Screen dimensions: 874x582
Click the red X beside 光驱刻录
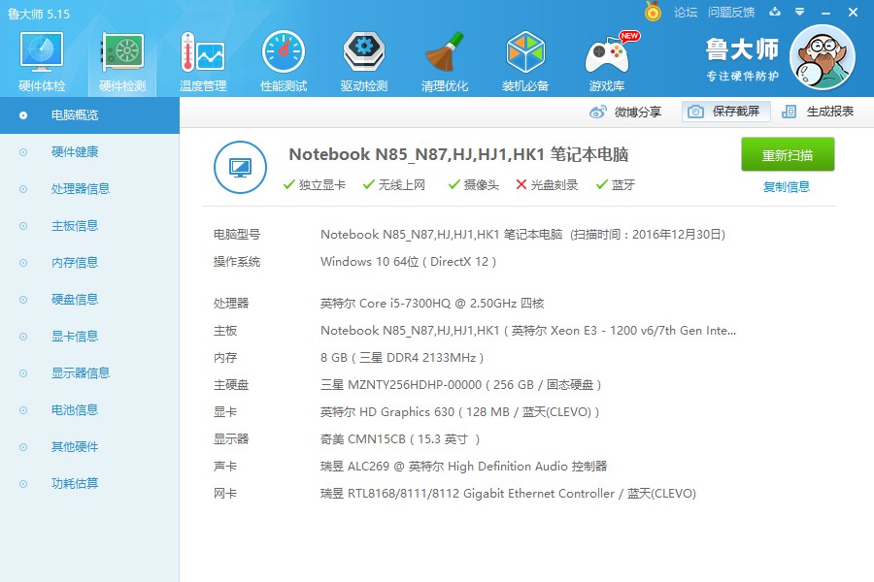[x=522, y=183]
